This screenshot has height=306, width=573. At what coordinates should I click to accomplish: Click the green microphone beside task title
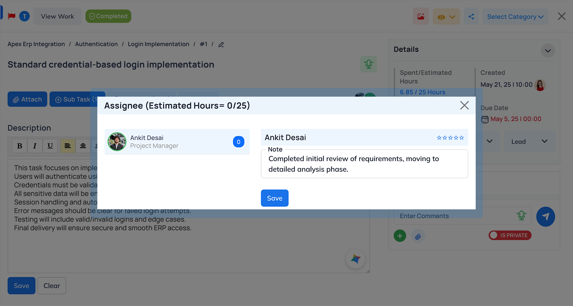(x=369, y=64)
